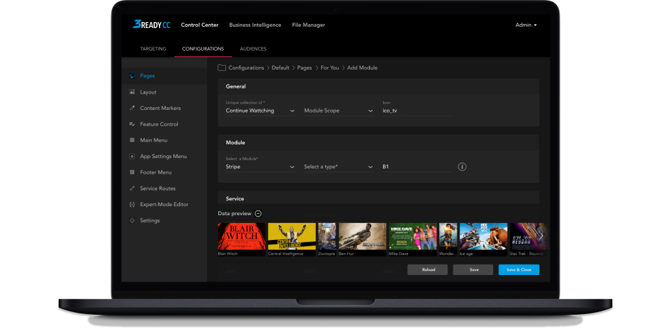Go to Pages in breadcrumb
Viewport: 671px width, 329px height.
point(304,68)
